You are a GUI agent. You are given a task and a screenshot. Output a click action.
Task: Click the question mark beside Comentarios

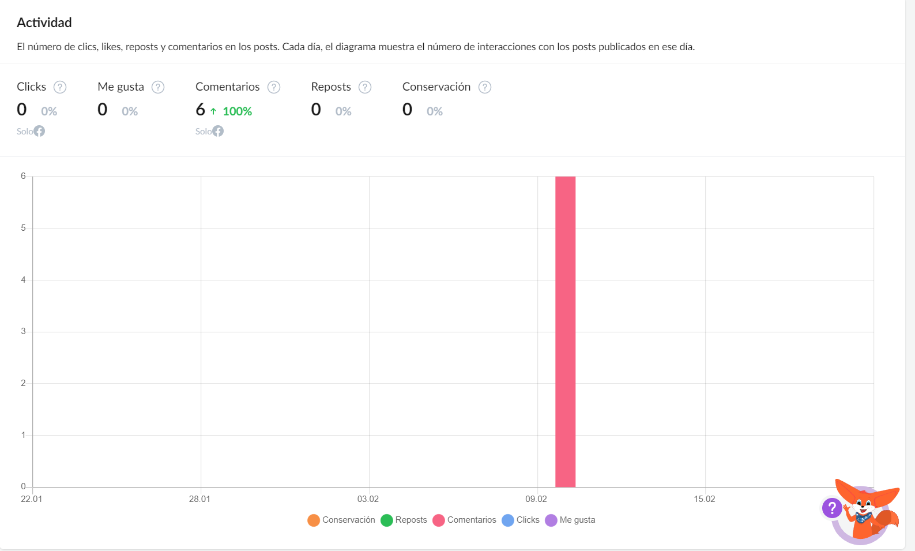point(274,87)
